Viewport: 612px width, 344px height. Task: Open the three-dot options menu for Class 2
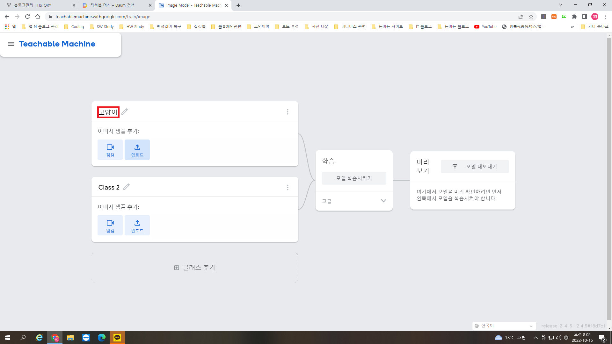pos(288,187)
